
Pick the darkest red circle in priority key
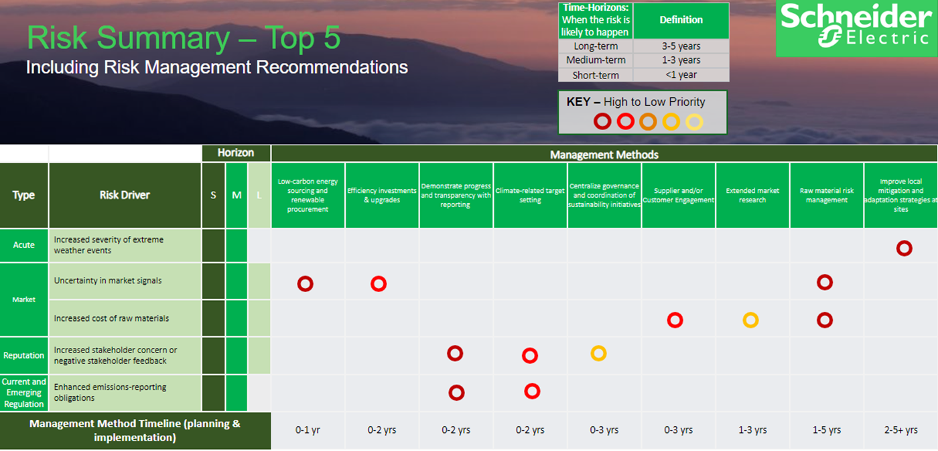pos(603,121)
